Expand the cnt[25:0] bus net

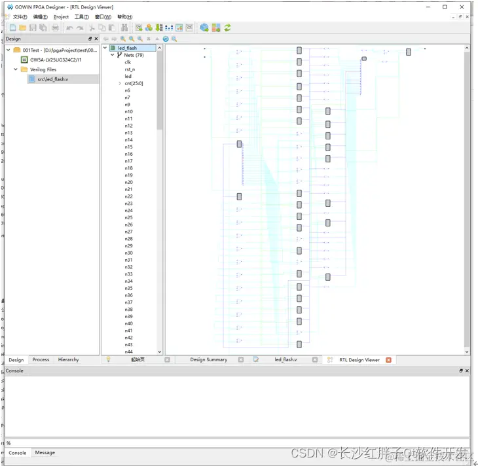(x=119, y=83)
